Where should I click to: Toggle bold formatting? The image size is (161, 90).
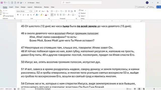coord(18,15)
